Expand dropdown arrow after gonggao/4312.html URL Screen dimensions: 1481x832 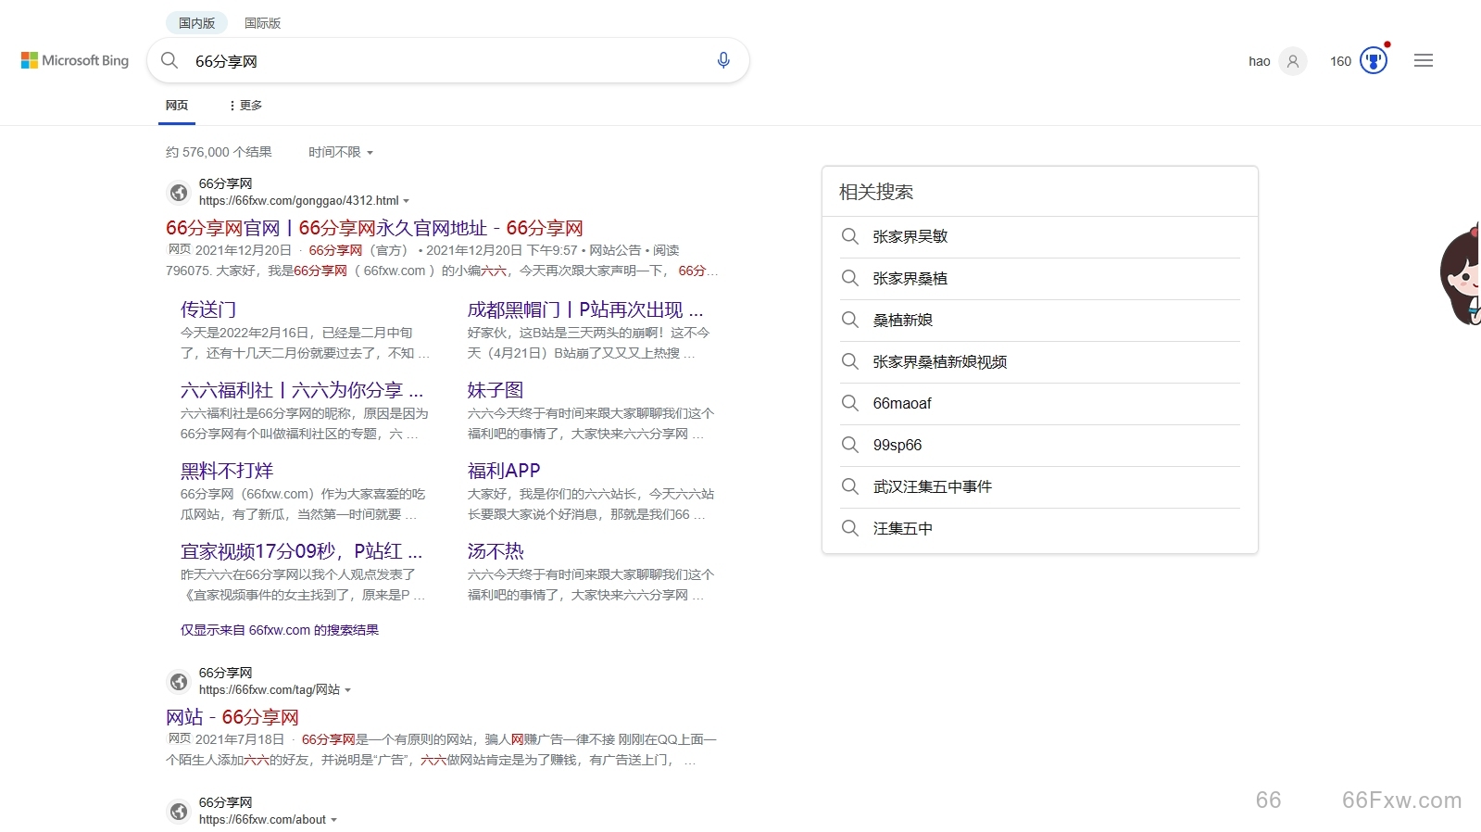coord(406,201)
